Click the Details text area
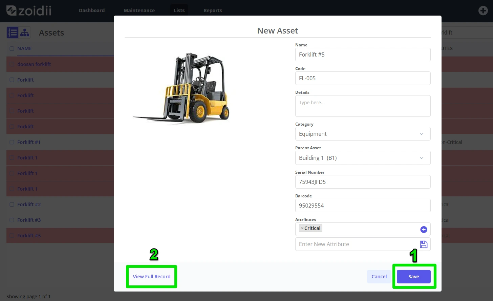Image resolution: width=493 pixels, height=301 pixels. 363,106
